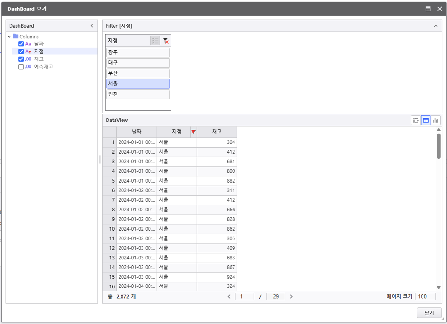Screen dimensions: 447x324
Task: Select 부산 in the filter list
Action: coord(138,73)
